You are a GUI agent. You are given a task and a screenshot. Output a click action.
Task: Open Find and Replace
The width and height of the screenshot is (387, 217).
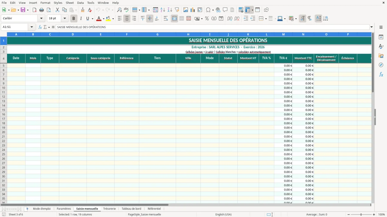tap(119, 10)
